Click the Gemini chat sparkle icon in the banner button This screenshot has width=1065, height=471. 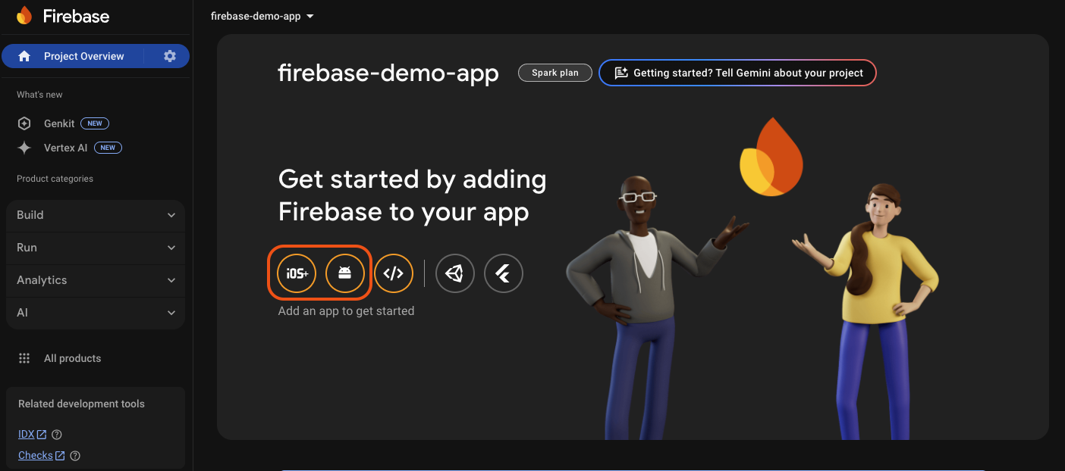coord(621,73)
